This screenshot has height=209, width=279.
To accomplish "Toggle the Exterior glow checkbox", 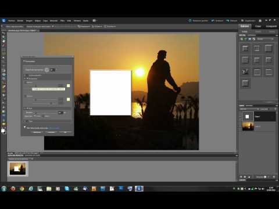I will (x=26, y=96).
